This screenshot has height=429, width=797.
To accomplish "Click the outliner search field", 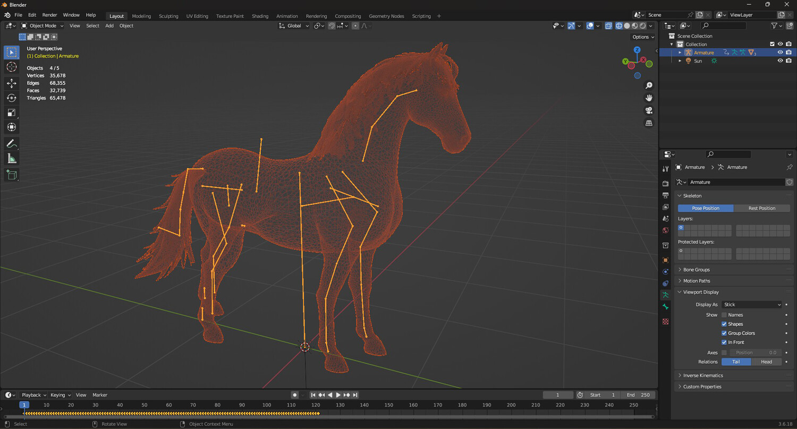I will point(723,25).
